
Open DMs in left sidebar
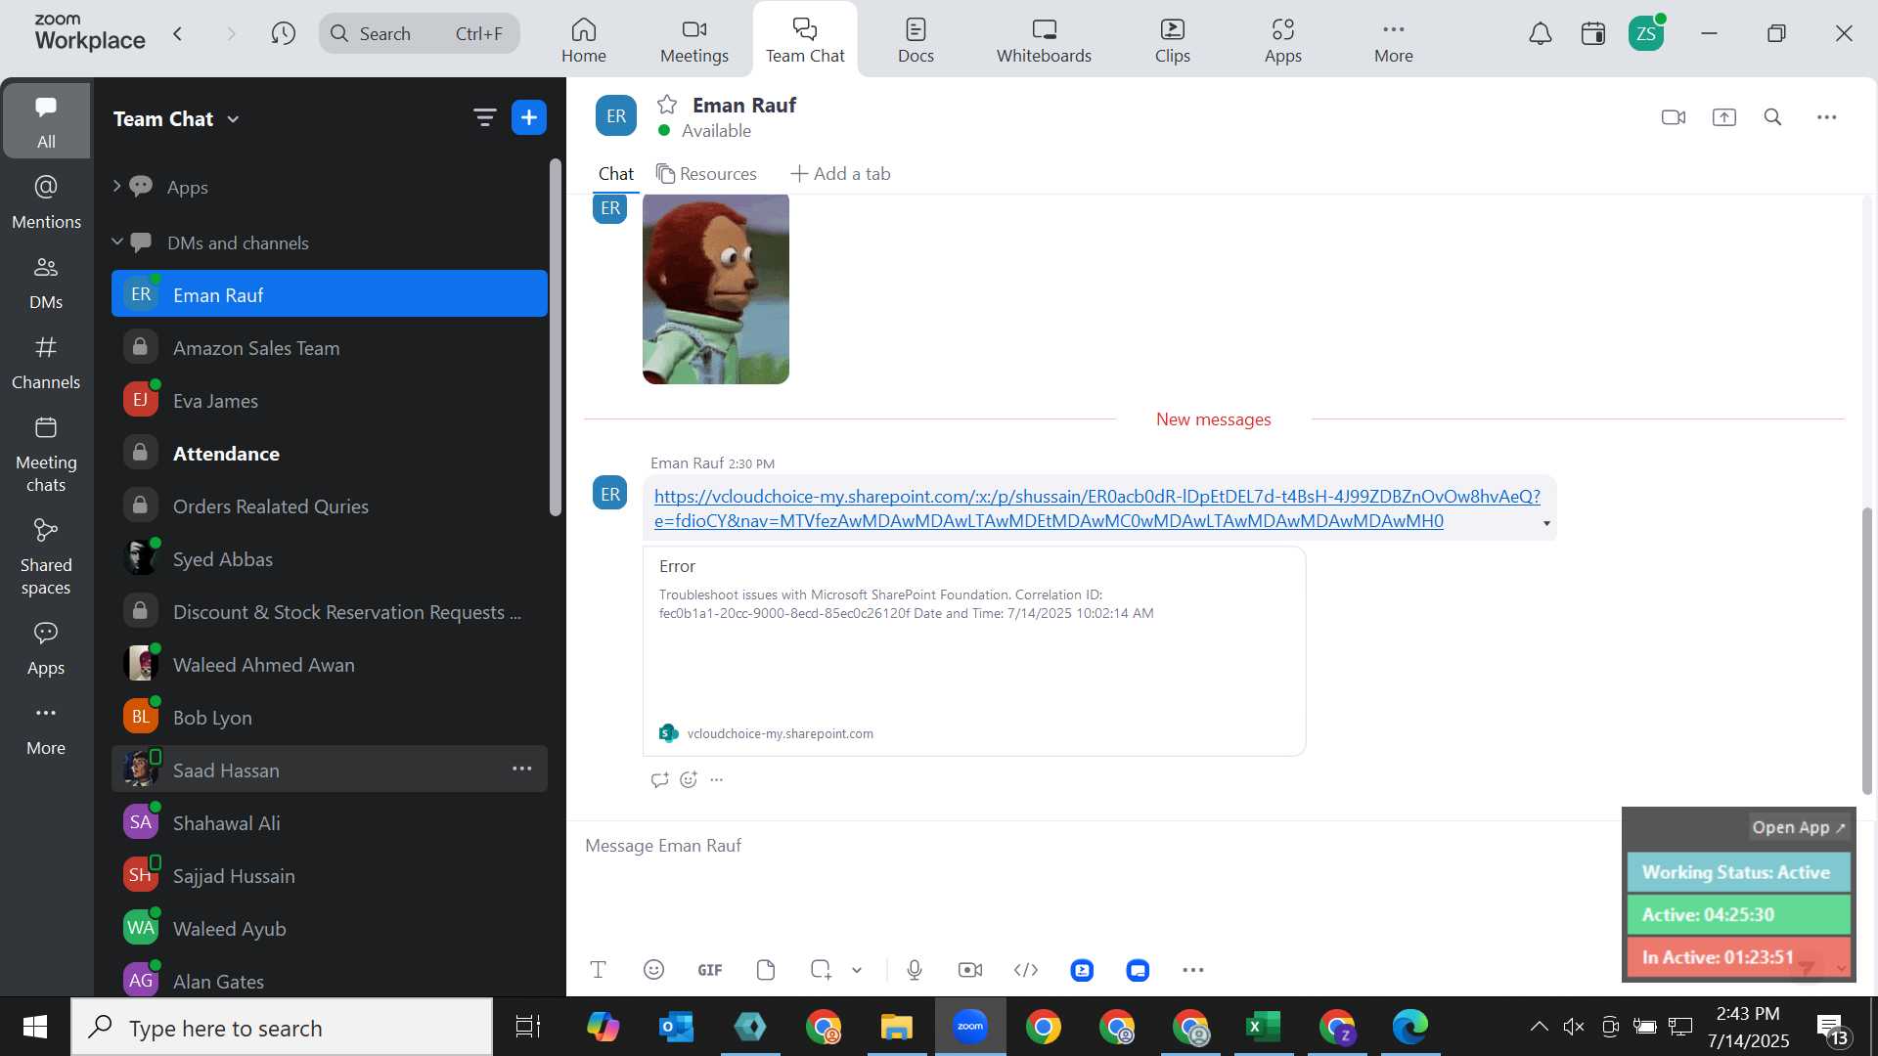46,282
